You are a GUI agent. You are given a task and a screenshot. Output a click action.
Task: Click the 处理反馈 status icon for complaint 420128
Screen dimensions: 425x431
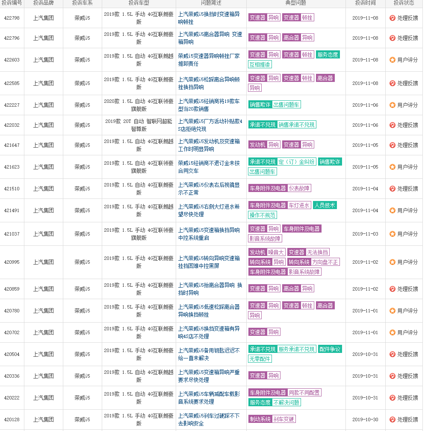coord(392,419)
